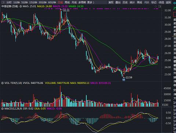Open the 统计 statistics button

[x=132, y=3]
